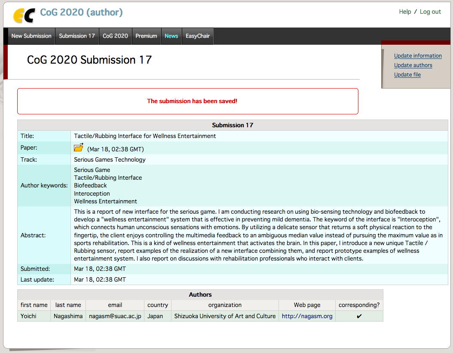The image size is (453, 353).
Task: Click the submission saved notification message
Action: (192, 101)
